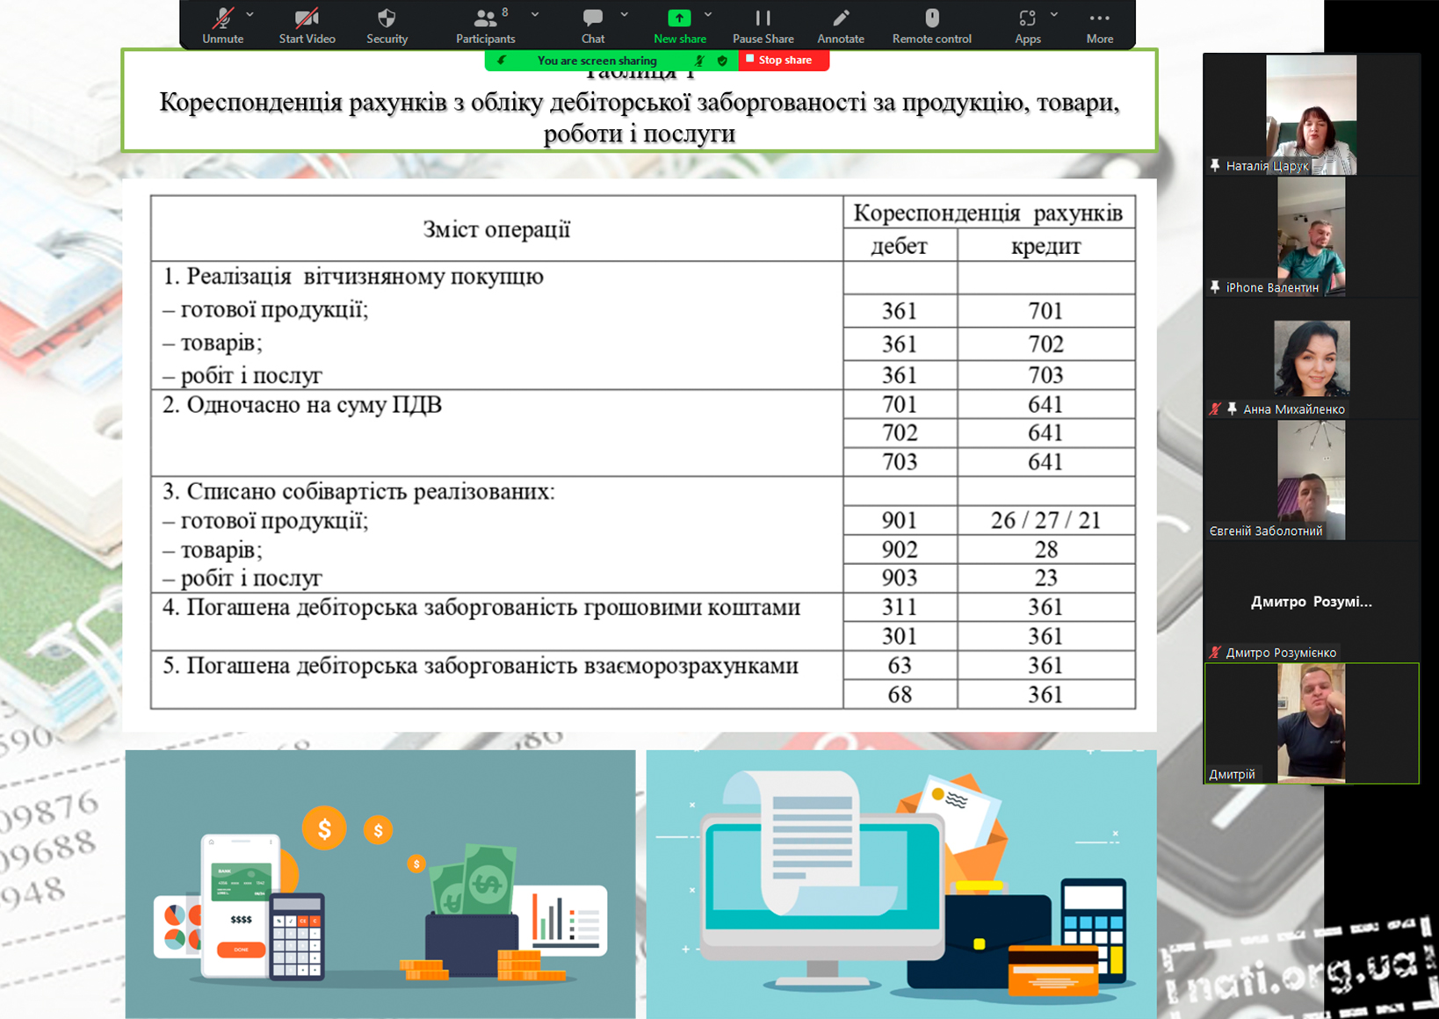The height and width of the screenshot is (1019, 1439).
Task: Expand the arrow next to New share
Action: 708,15
